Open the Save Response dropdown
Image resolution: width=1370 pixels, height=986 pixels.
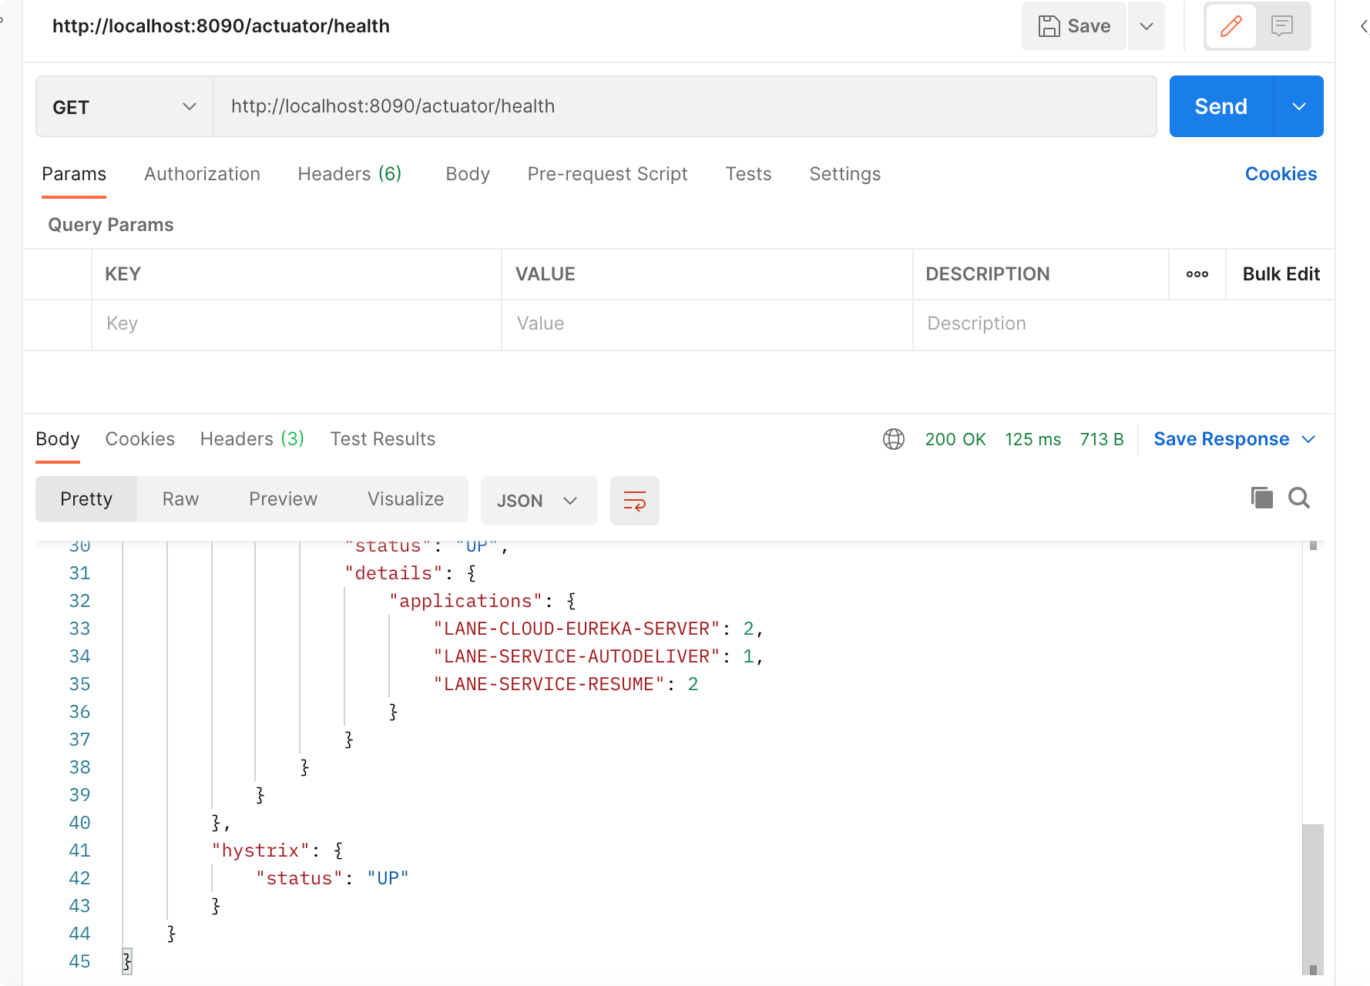(x=1234, y=439)
